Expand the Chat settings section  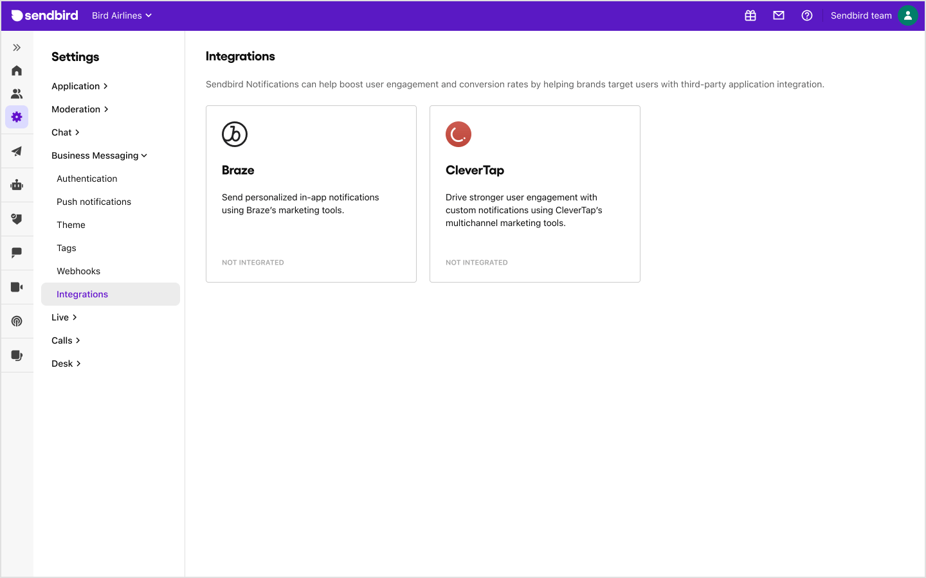[66, 132]
